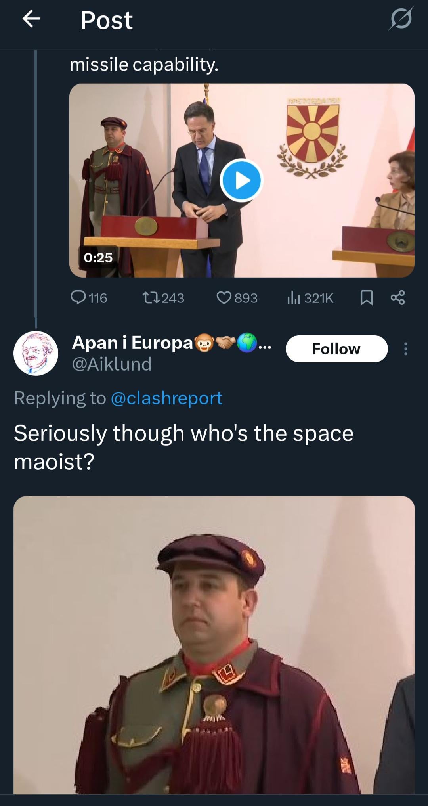This screenshot has width=428, height=806.
Task: Play the embedded press conference video
Action: 241,180
